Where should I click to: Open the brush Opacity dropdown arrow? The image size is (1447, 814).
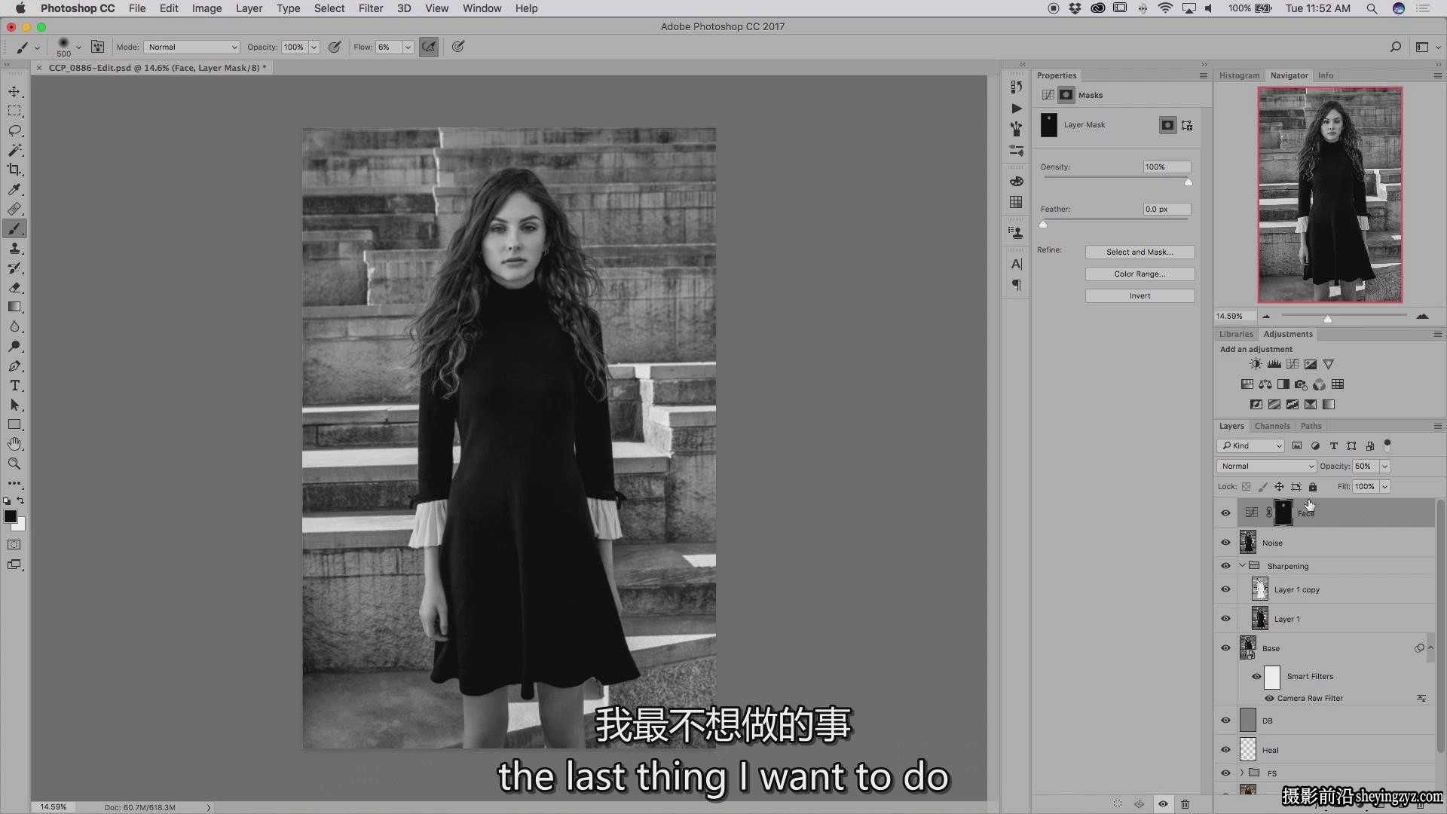(x=314, y=47)
